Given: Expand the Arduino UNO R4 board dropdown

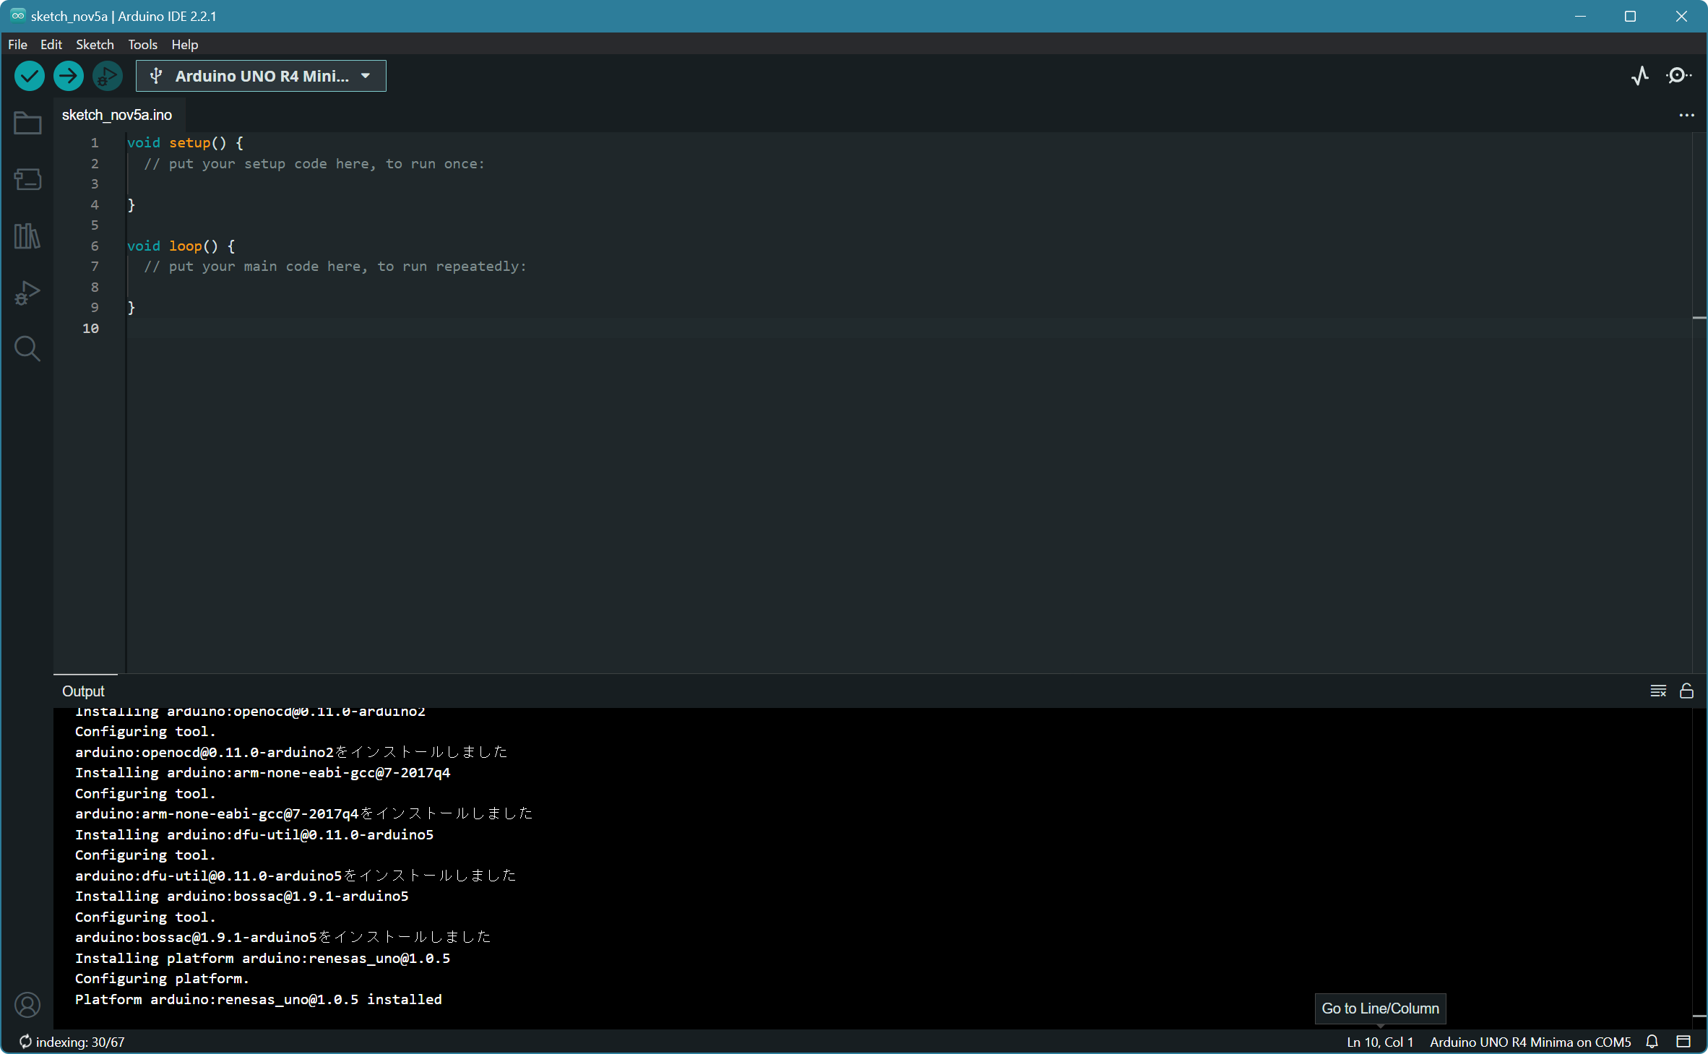Looking at the screenshot, I should tap(366, 76).
